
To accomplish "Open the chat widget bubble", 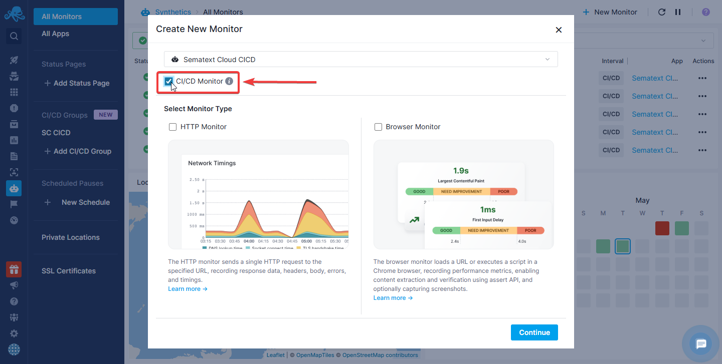I will (701, 344).
